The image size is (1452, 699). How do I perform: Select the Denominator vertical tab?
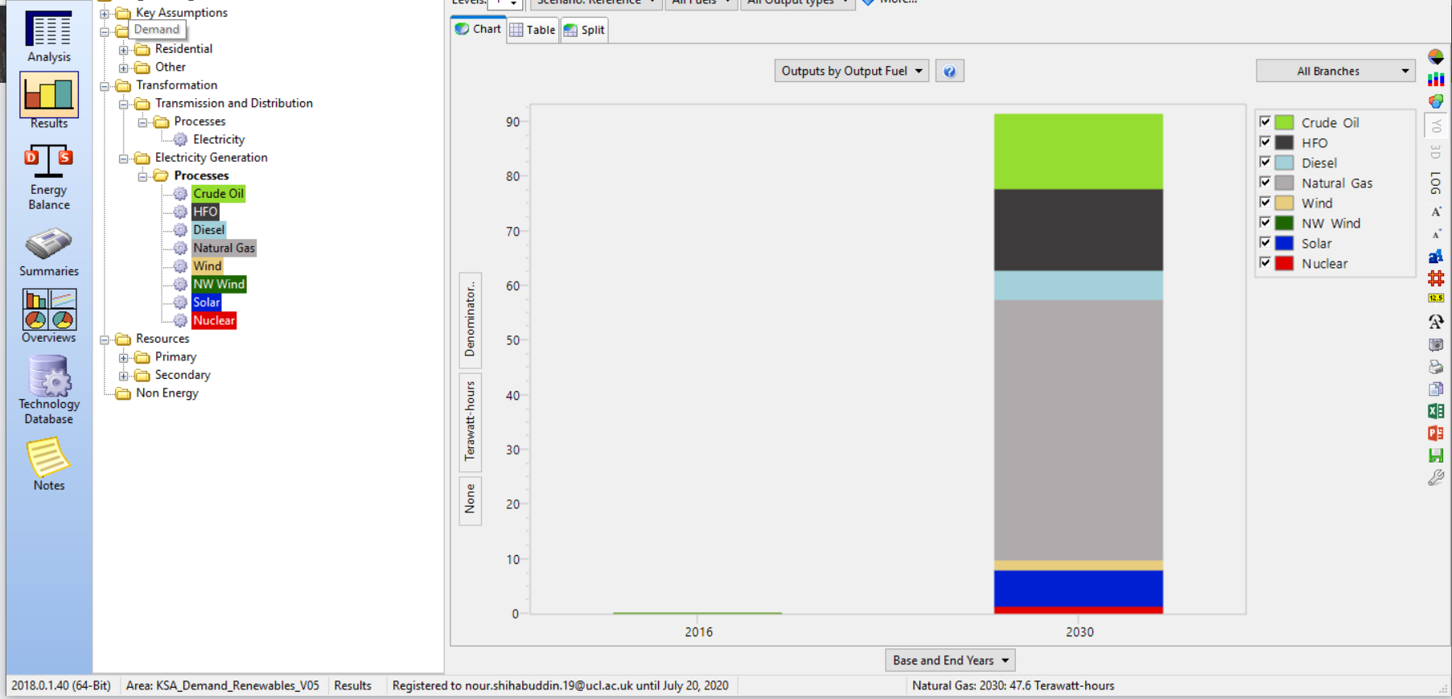[x=470, y=319]
